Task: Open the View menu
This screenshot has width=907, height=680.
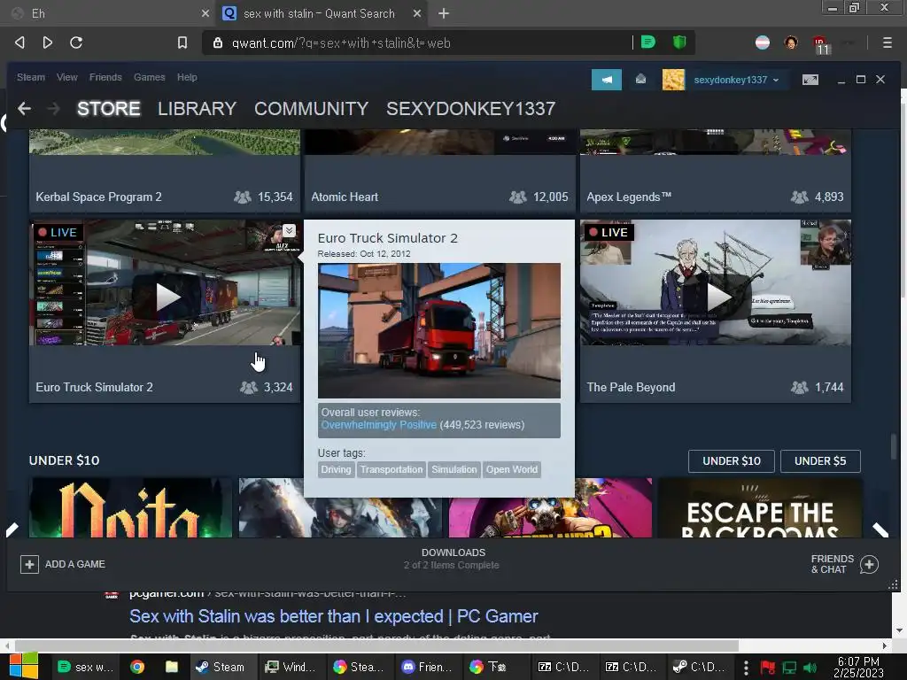Action: coord(67,77)
